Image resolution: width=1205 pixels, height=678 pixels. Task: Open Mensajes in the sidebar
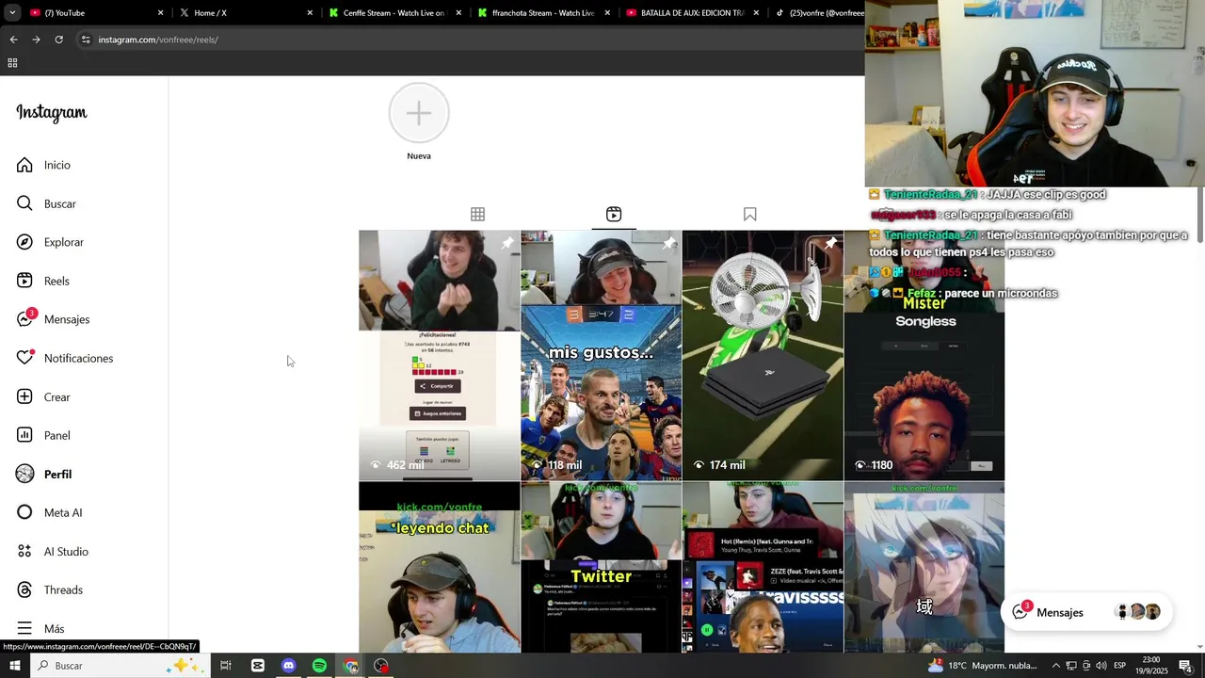(x=54, y=319)
